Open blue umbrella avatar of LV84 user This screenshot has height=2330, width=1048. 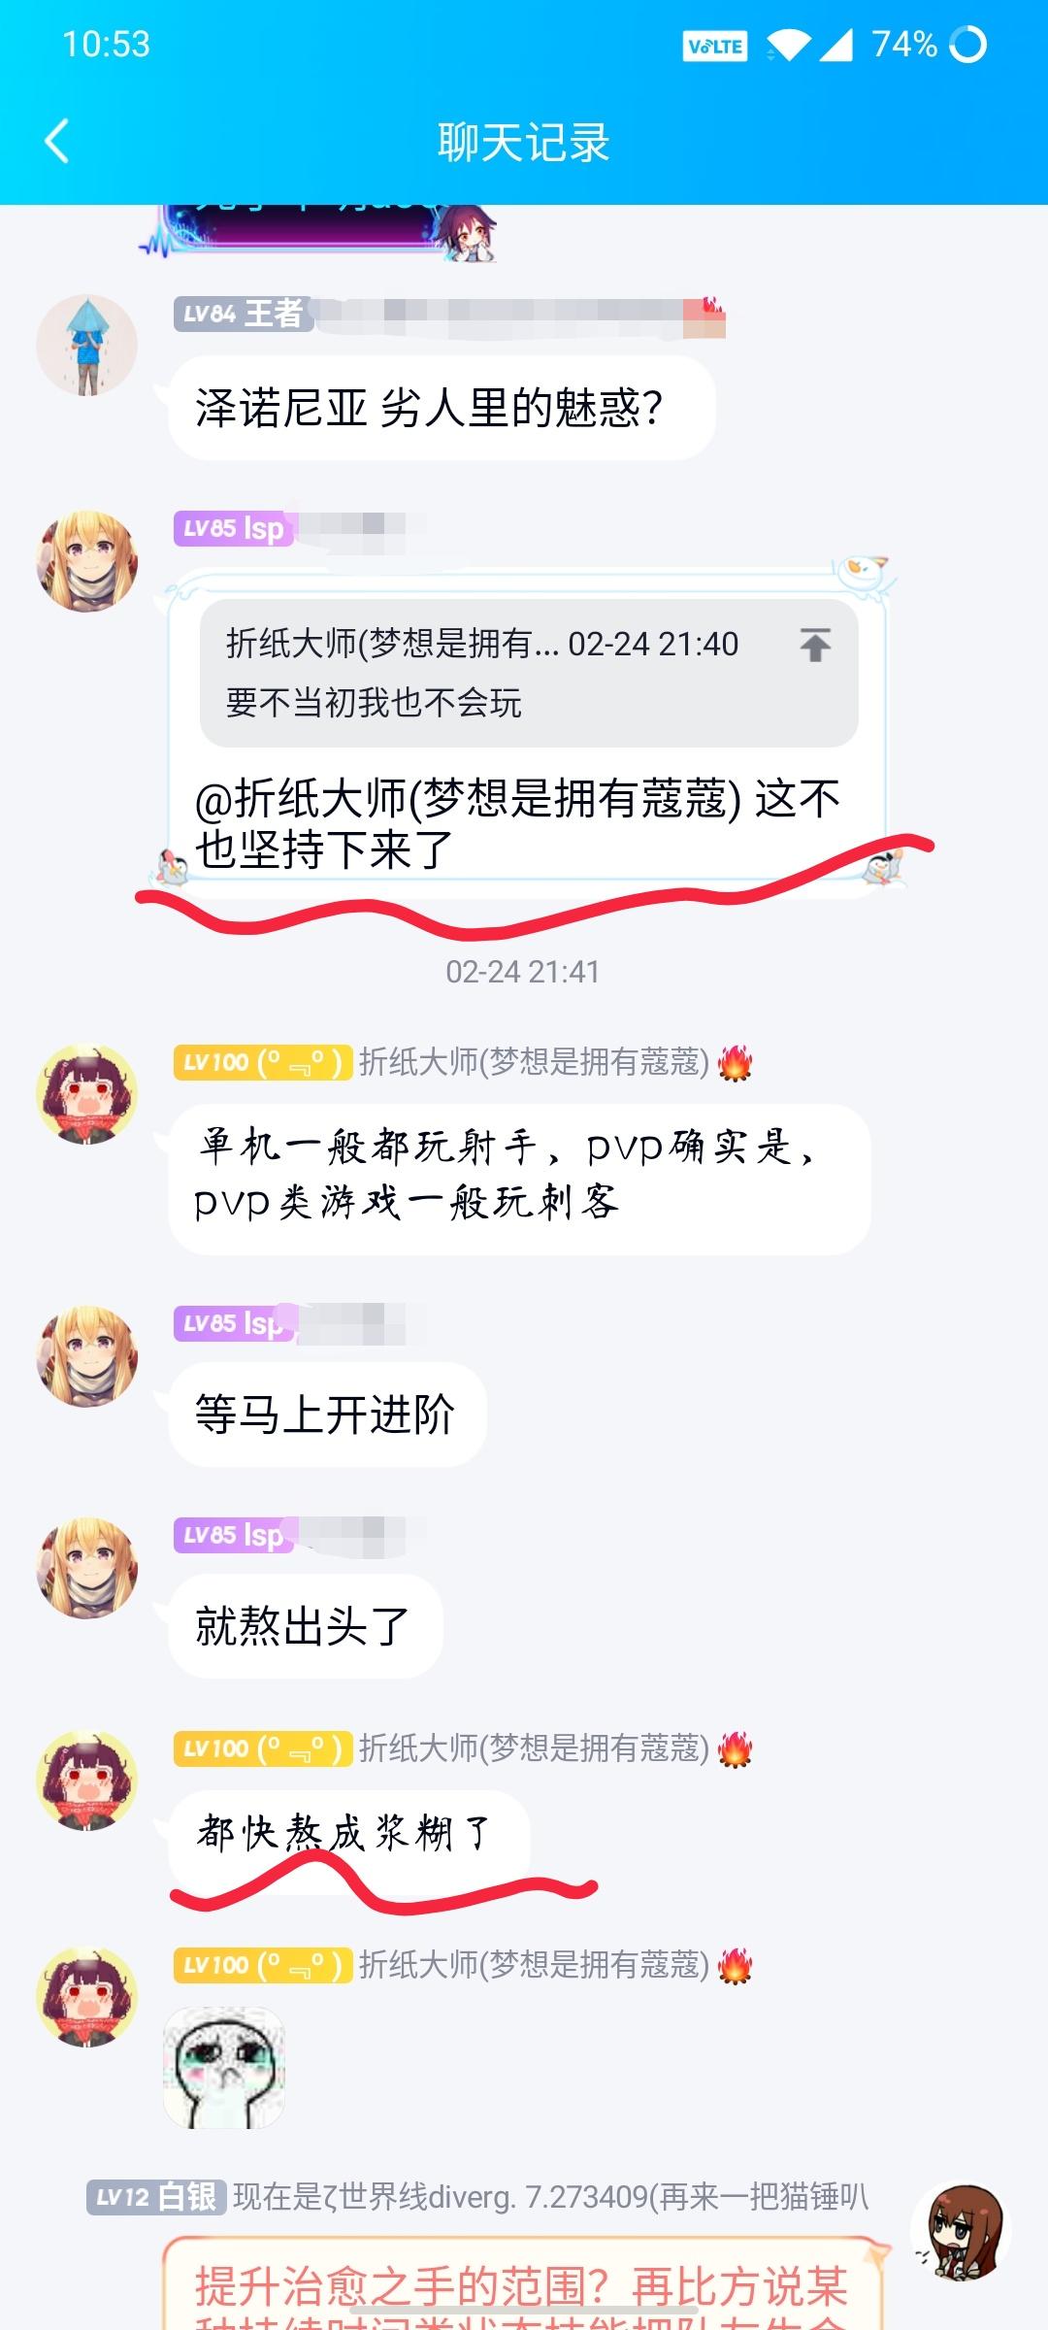[87, 346]
